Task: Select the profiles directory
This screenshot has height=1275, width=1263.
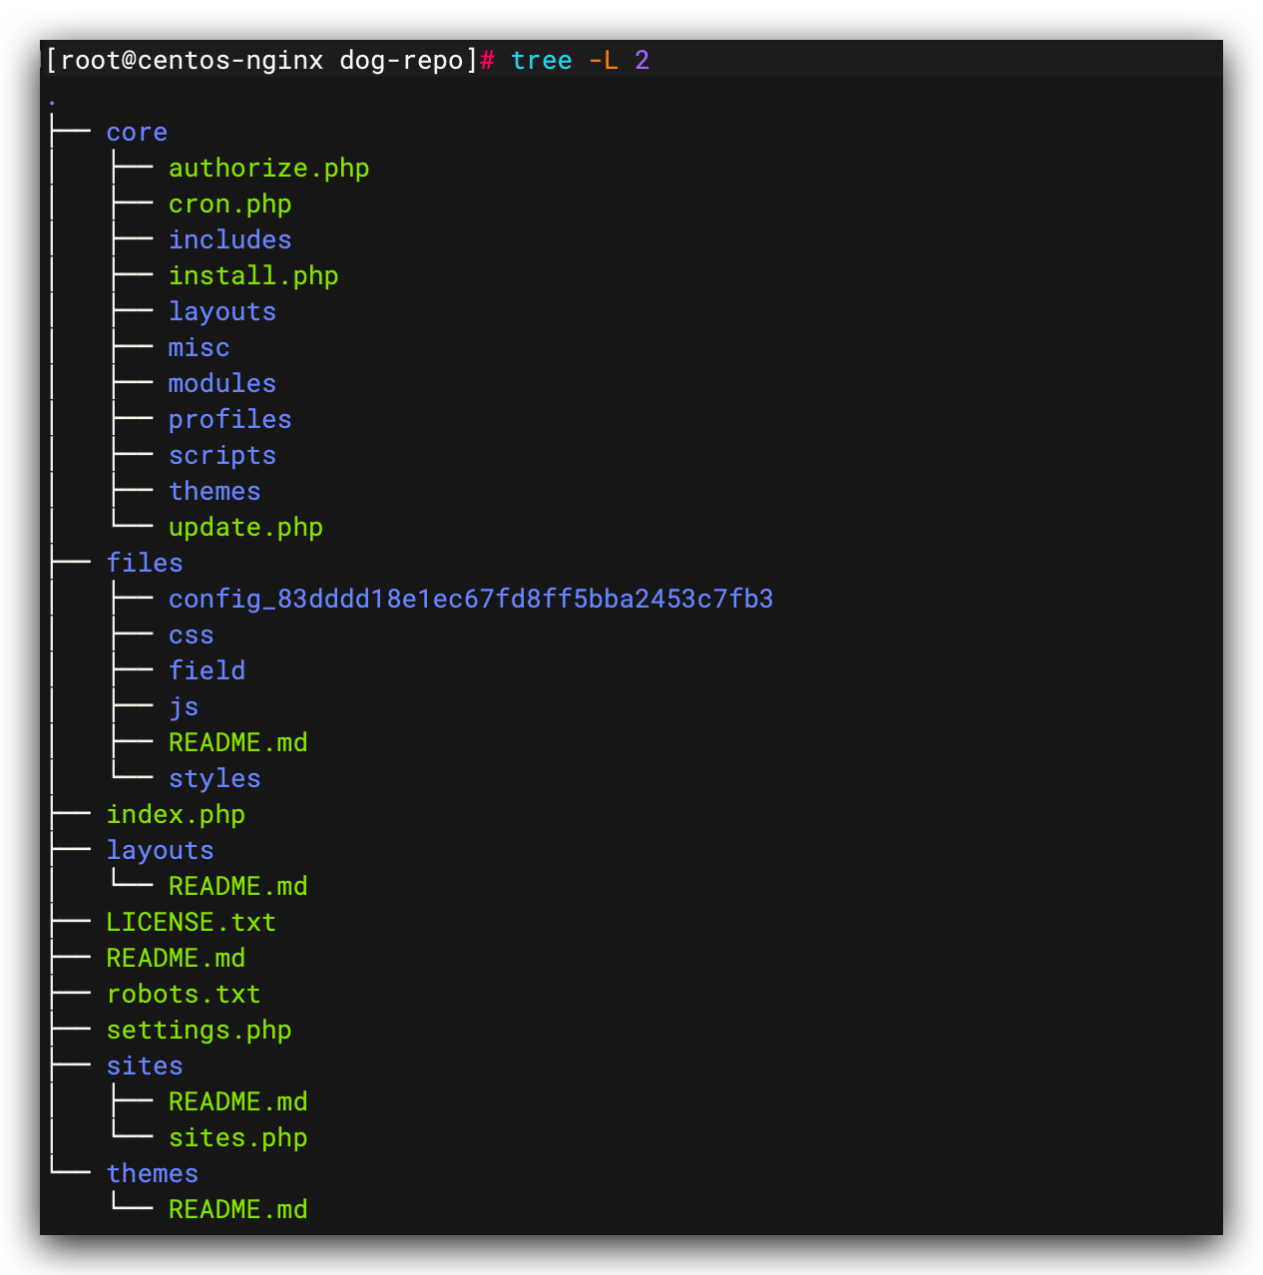Action: 229,420
